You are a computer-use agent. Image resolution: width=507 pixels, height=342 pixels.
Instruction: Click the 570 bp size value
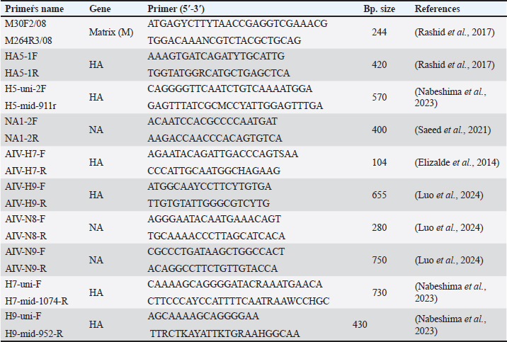coord(380,97)
